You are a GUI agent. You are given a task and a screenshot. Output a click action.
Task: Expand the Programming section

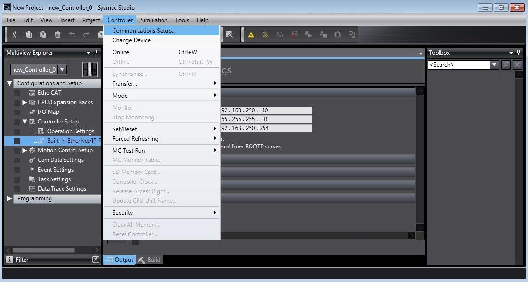pos(10,198)
